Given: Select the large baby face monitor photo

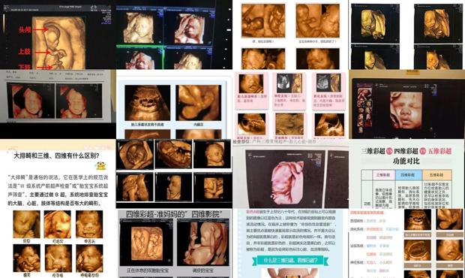Looking at the screenshot, I should pos(406,104).
